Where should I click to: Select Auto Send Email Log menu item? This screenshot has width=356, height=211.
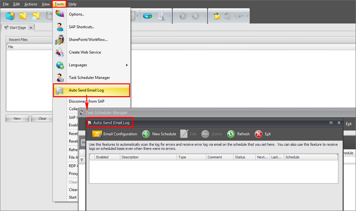point(86,90)
